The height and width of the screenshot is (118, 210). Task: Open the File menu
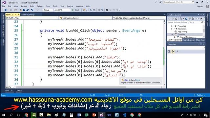pos(4,6)
